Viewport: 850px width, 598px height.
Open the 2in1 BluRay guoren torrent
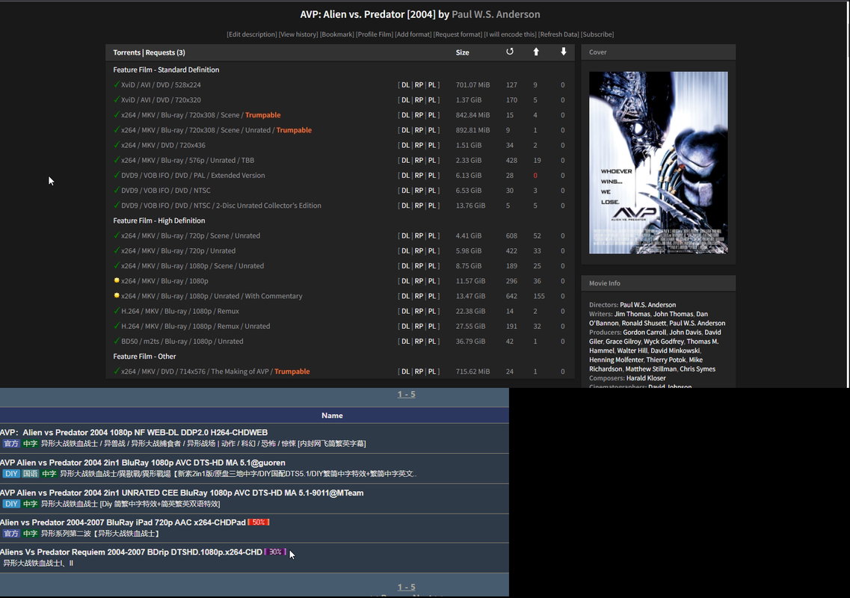(143, 463)
